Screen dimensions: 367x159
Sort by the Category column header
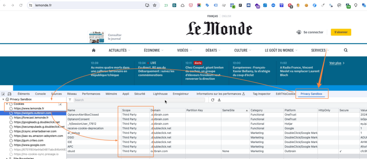(266, 110)
